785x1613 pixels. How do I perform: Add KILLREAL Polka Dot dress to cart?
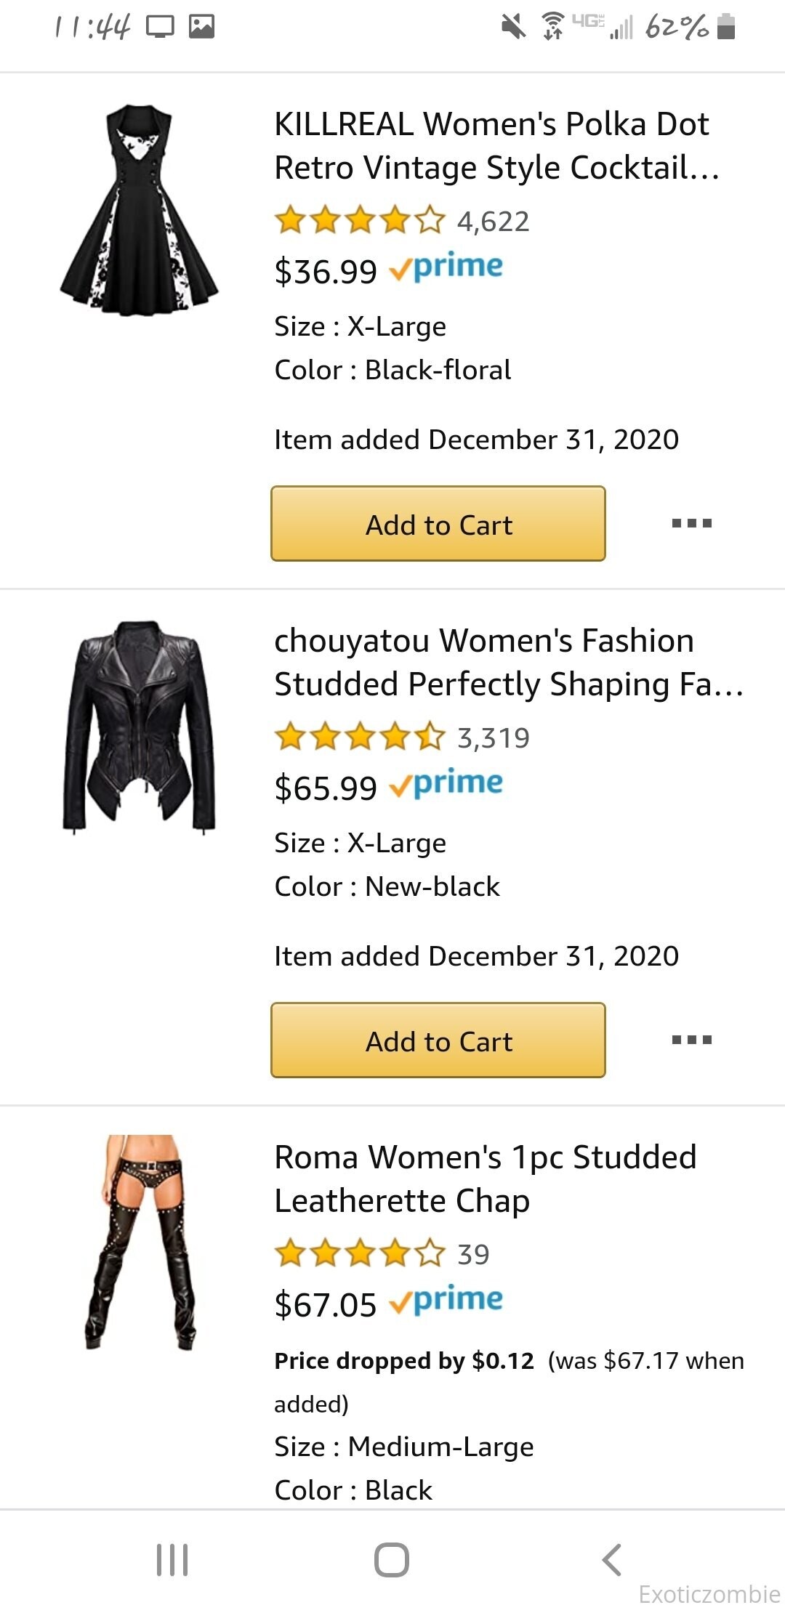click(x=438, y=524)
